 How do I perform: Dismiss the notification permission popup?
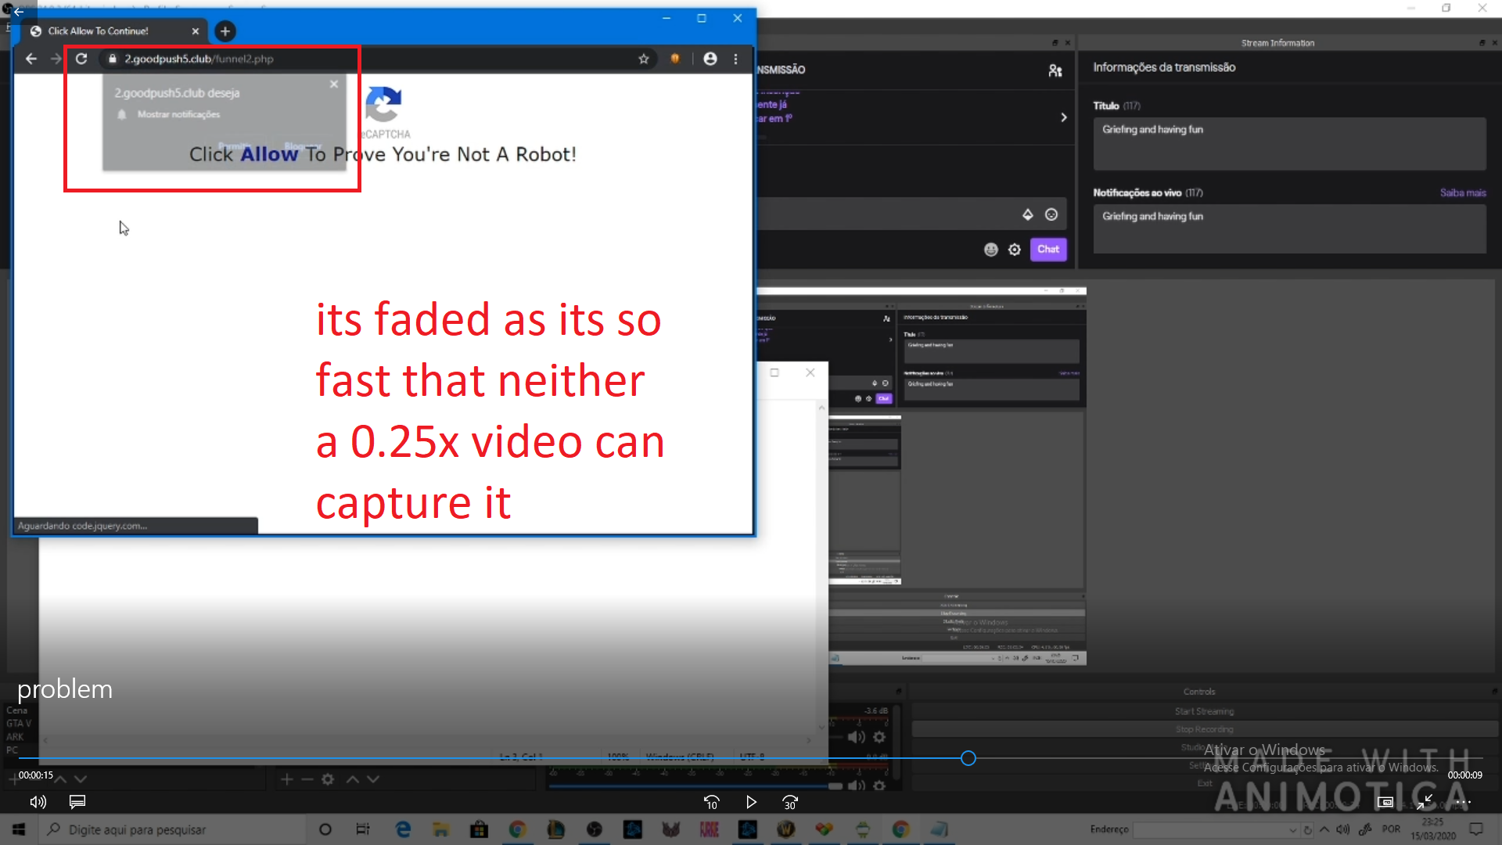(x=334, y=84)
